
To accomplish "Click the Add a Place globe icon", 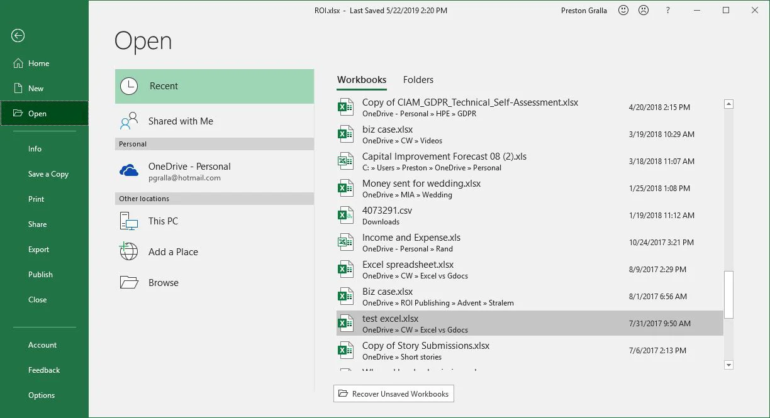I will point(129,251).
